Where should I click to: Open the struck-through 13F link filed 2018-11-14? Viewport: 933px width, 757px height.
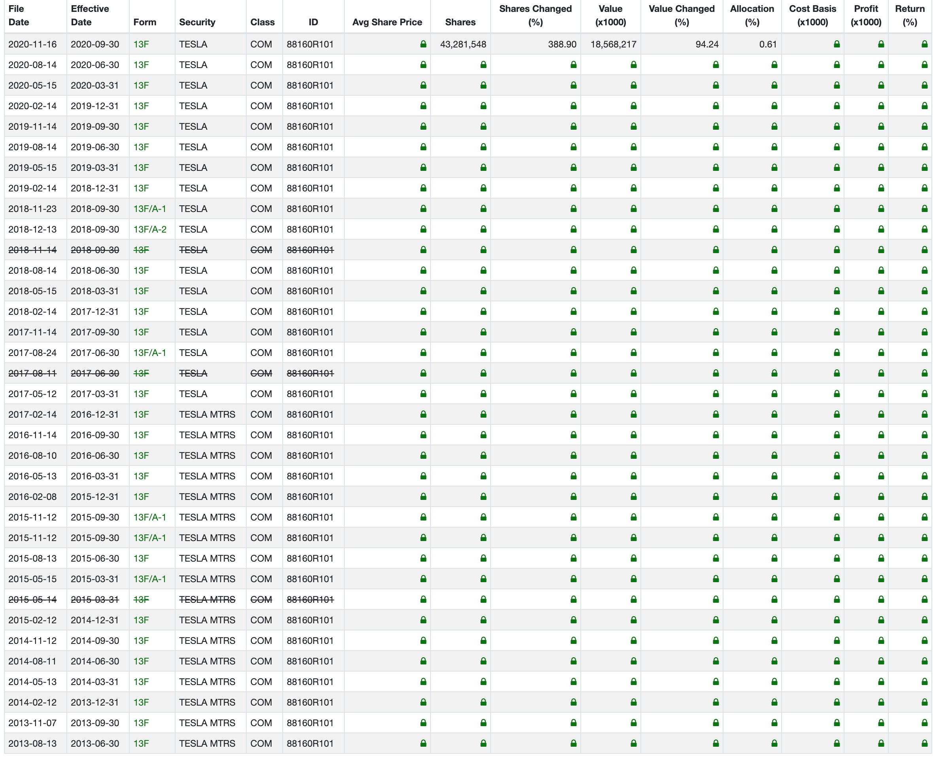point(141,250)
